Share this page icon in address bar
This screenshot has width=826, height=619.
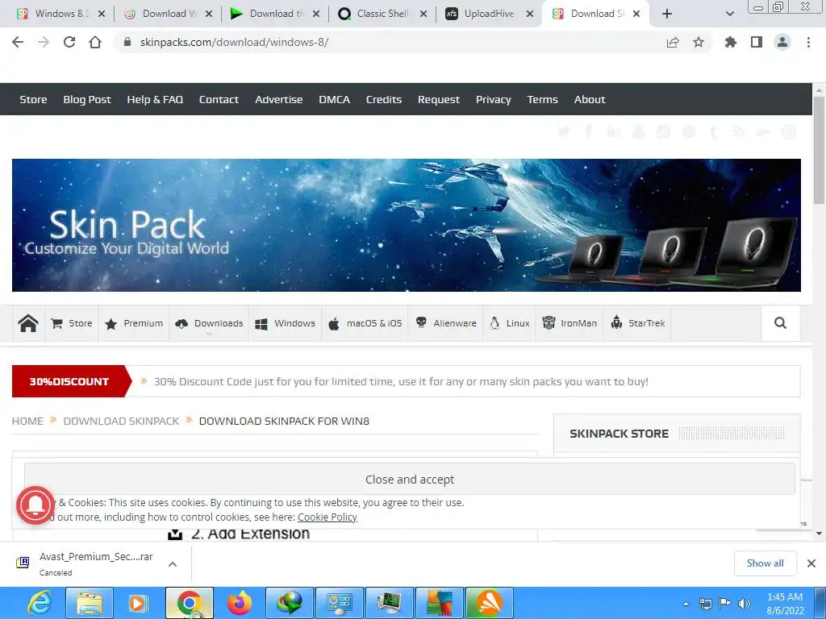tap(673, 42)
